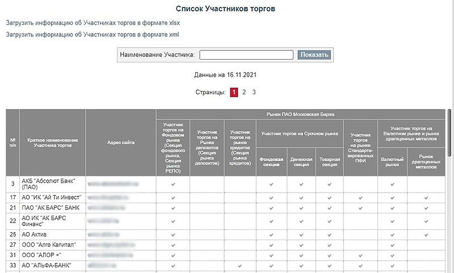Select ООО "АЛОР +" name cell
Image resolution: width=454 pixels, height=273 pixels.
pos(53,255)
